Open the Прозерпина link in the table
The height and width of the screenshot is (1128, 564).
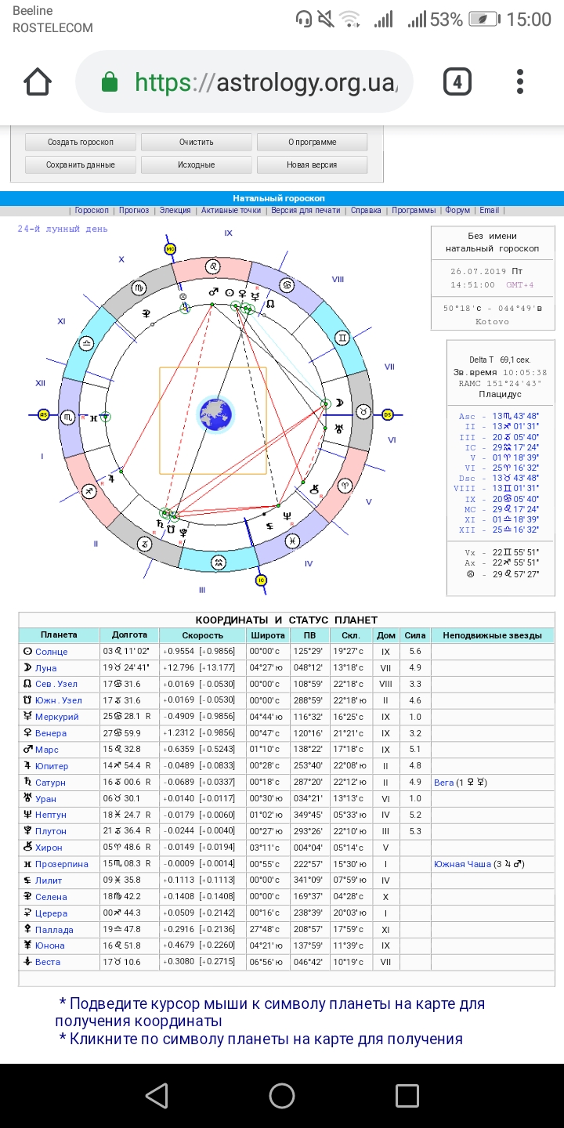(61, 864)
